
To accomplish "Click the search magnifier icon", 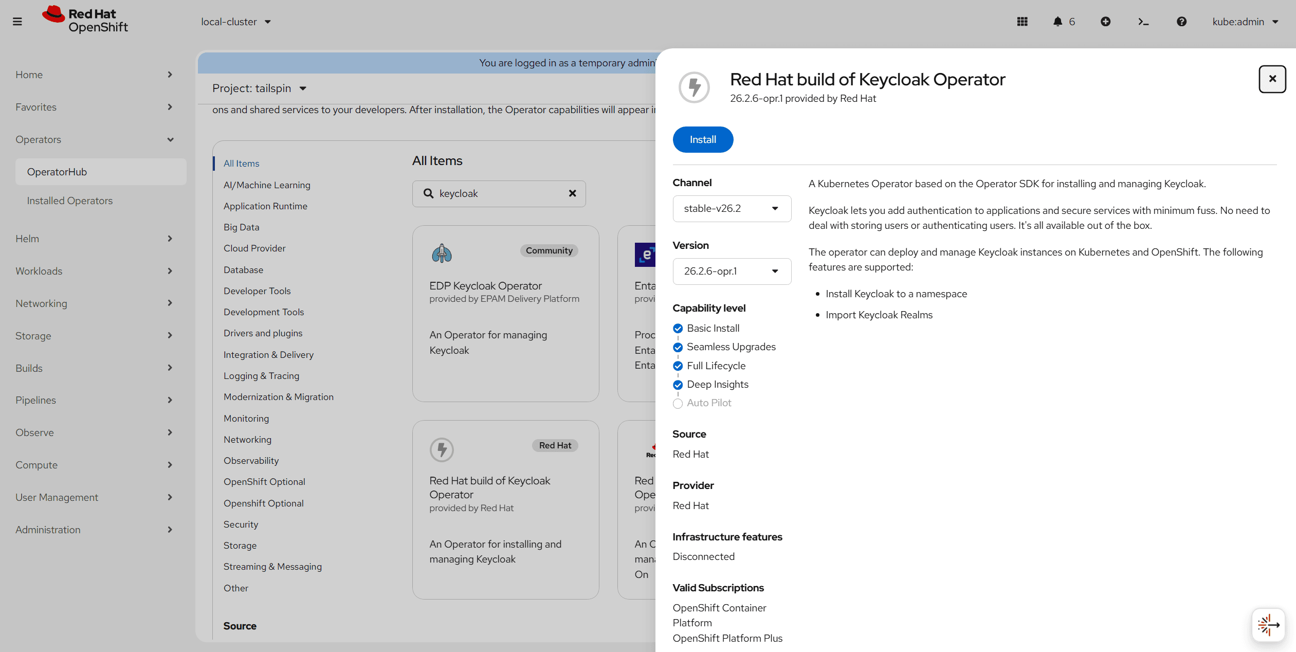I will tap(428, 193).
